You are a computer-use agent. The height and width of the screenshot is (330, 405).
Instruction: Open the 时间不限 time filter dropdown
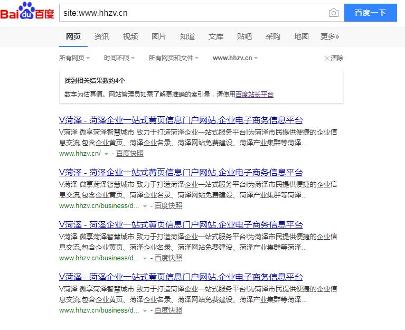point(119,58)
